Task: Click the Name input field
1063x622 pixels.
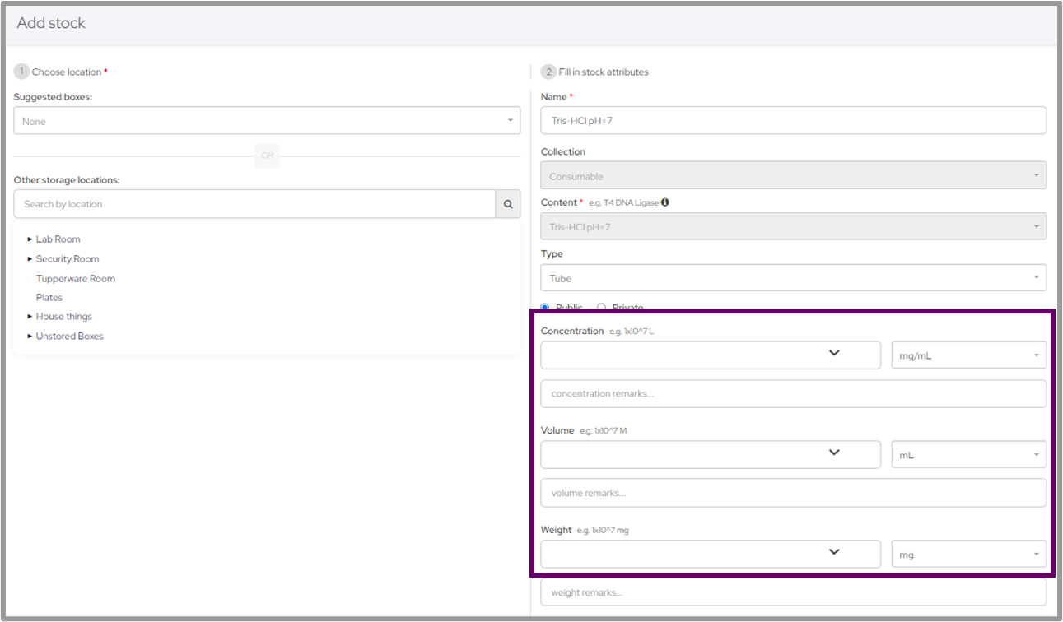Action: point(793,121)
